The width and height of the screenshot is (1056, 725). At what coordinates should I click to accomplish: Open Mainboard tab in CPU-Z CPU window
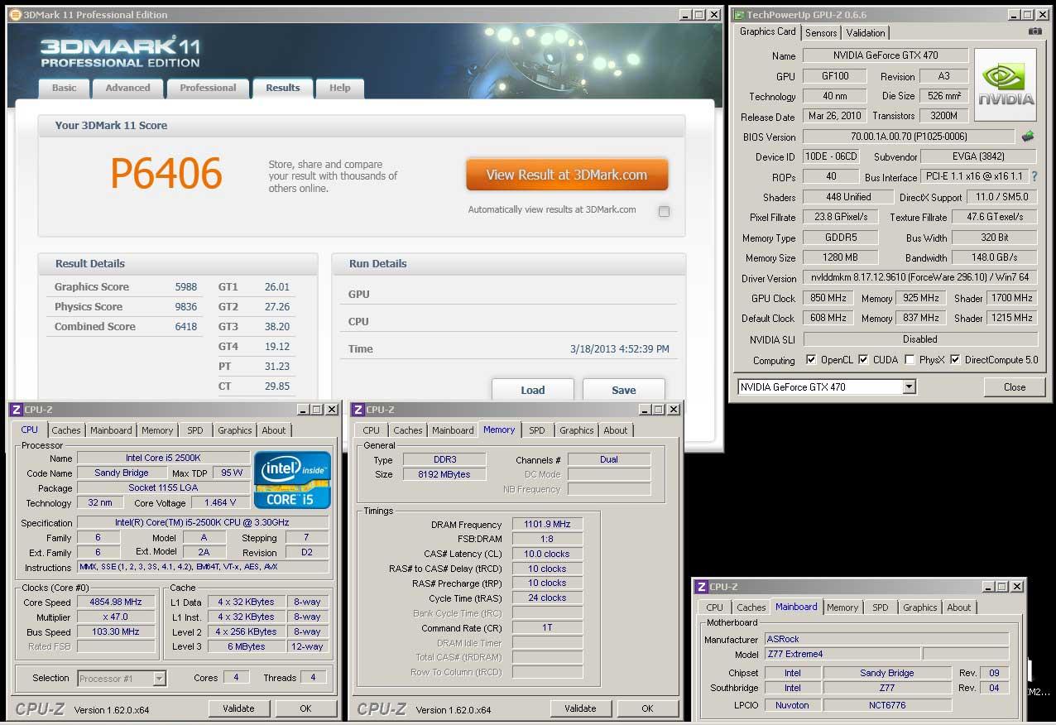point(111,430)
